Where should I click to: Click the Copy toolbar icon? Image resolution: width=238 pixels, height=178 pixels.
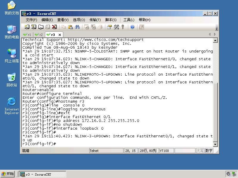pyautogui.click(x=63, y=27)
